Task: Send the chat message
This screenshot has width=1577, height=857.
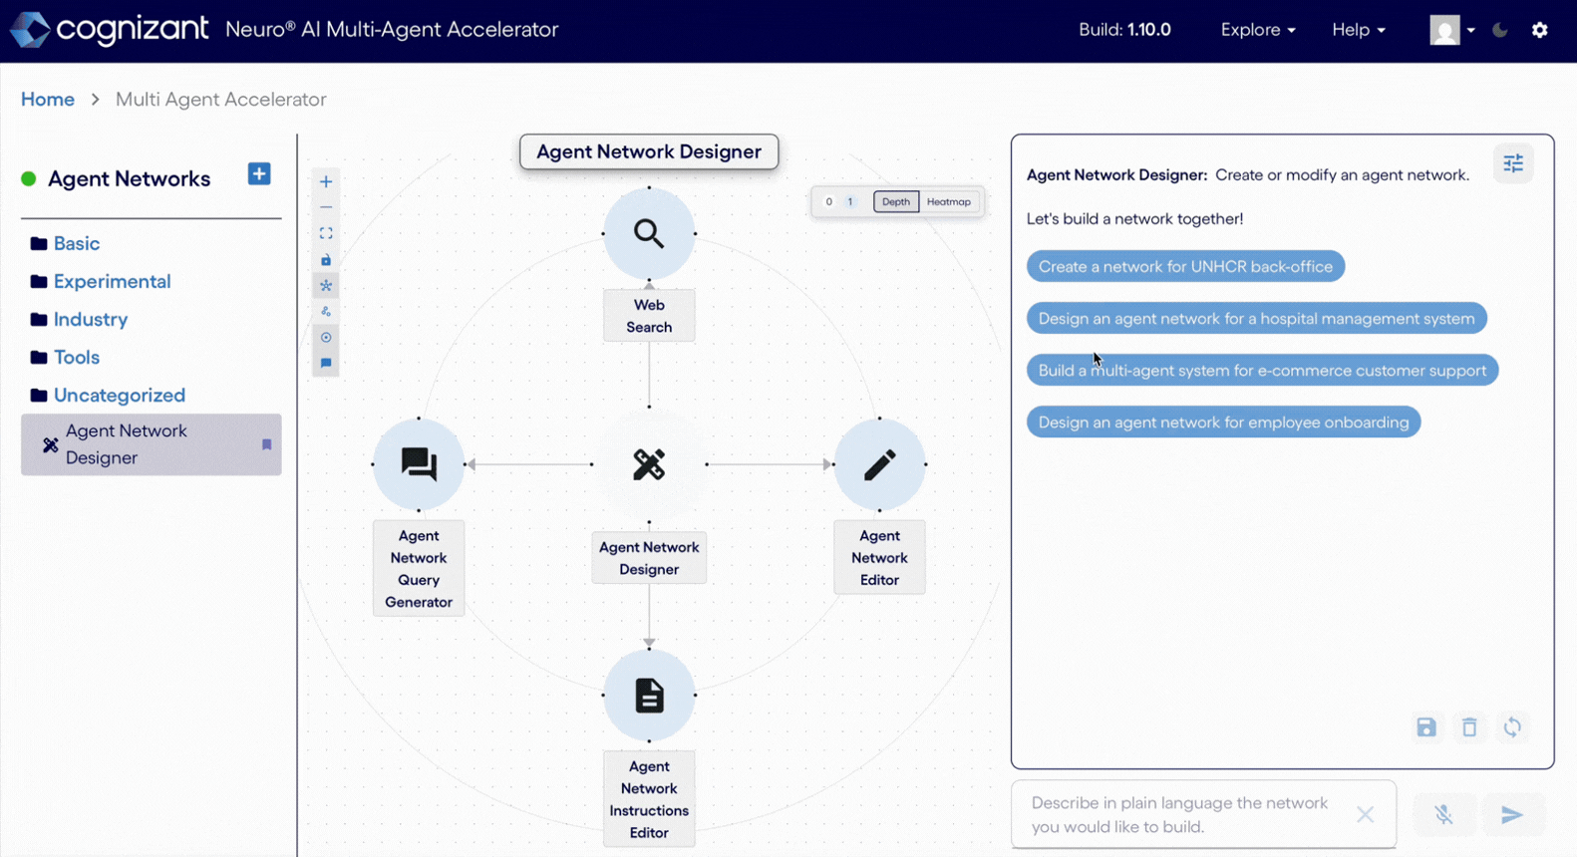Action: [x=1512, y=815]
